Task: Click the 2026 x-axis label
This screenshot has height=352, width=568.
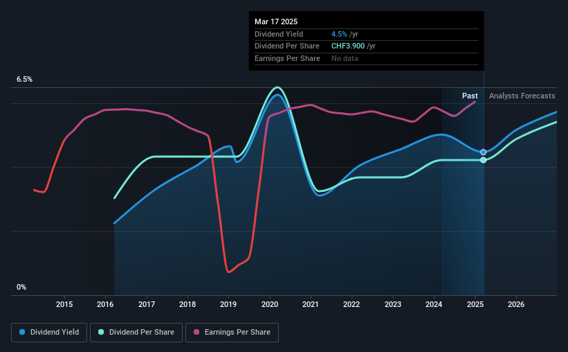Action: coord(516,304)
